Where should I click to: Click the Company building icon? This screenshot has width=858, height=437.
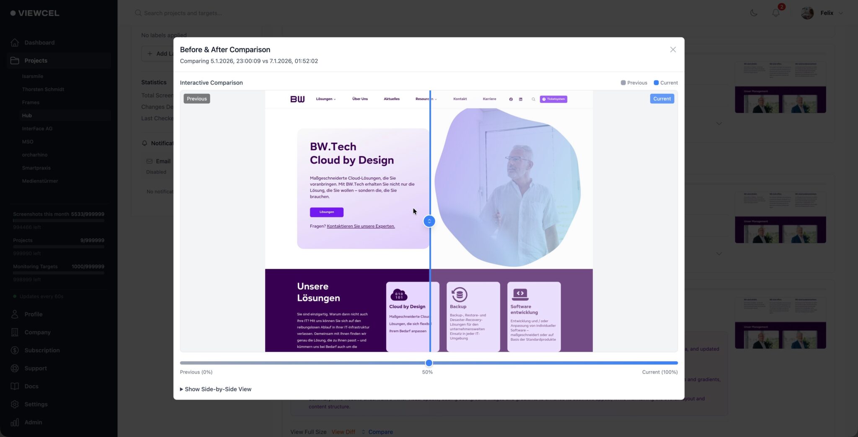point(15,332)
